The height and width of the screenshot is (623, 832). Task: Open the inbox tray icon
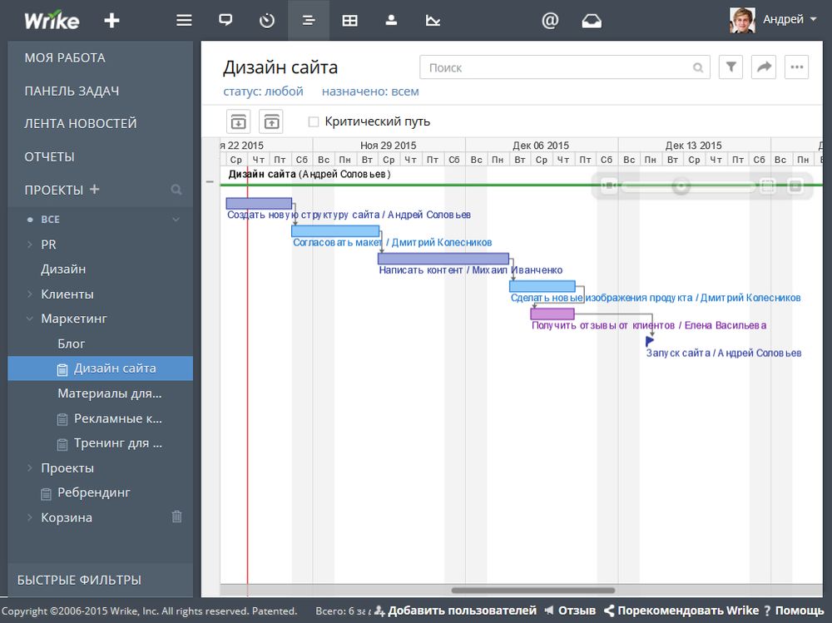click(592, 21)
